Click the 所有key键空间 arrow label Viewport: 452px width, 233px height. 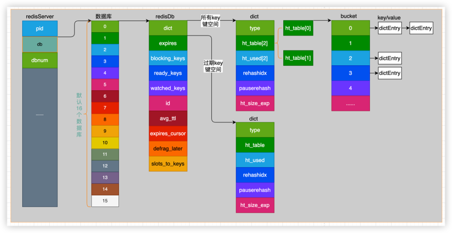[211, 21]
